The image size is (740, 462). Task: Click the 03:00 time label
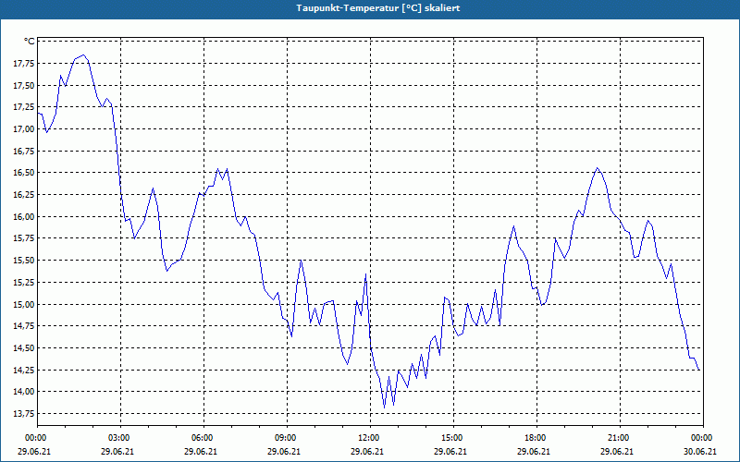pyautogui.click(x=121, y=438)
